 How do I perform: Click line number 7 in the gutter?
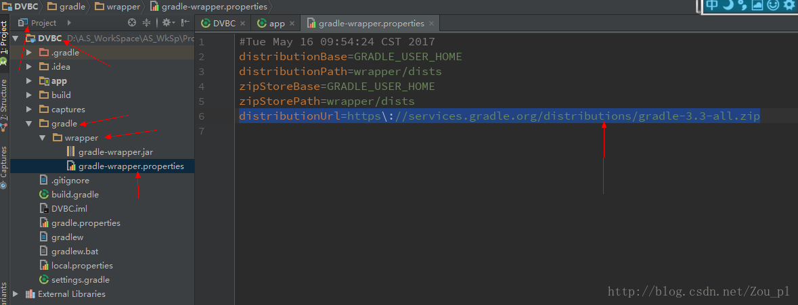tap(202, 131)
